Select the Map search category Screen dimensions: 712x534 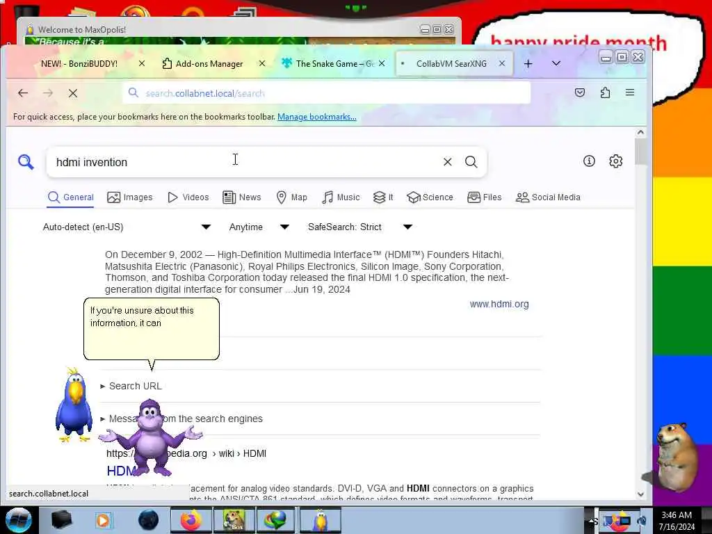tap(291, 197)
